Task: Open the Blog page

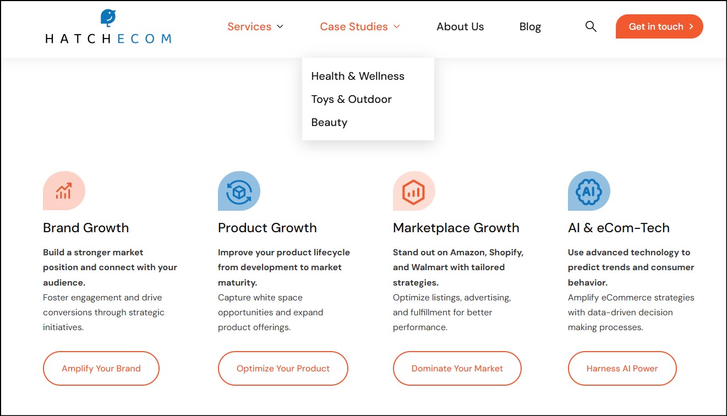Action: coord(530,26)
